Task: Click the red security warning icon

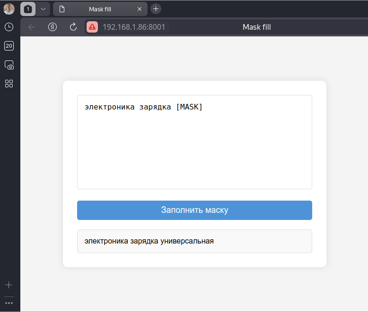Action: pos(92,27)
